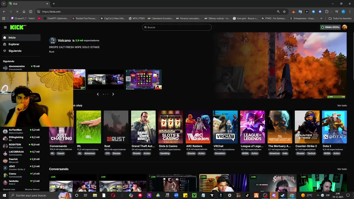Go to Inicio in the sidebar

[x=21, y=38]
